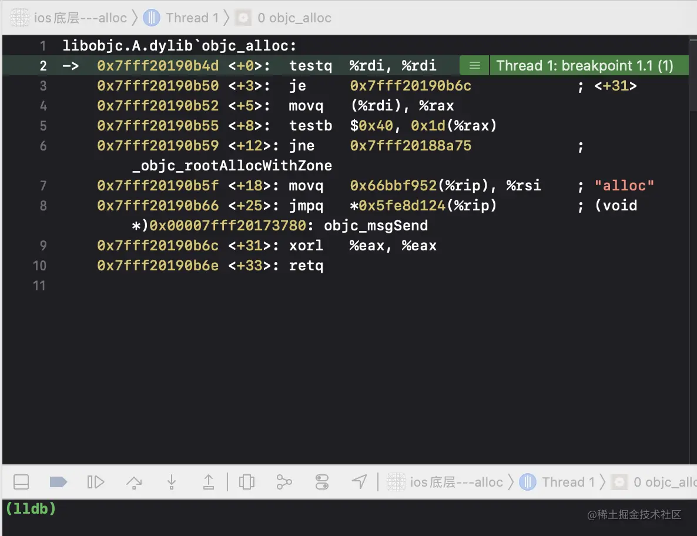Click 'xorl %eax, %eax' instruction

(363, 246)
